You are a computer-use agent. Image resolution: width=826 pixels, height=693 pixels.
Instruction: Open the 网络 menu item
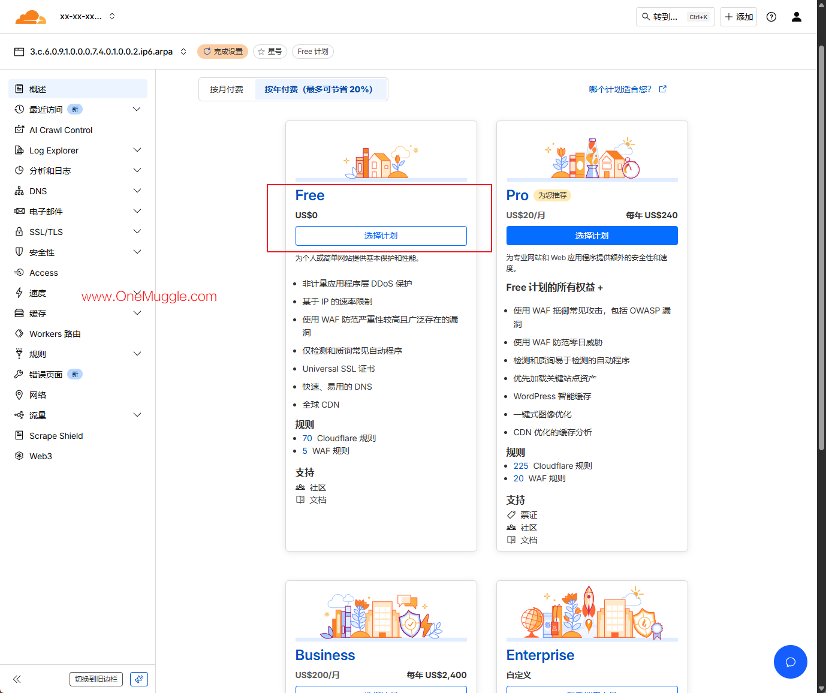[x=78, y=394]
